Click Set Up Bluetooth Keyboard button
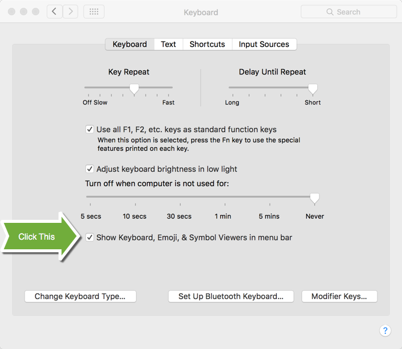Image resolution: width=402 pixels, height=349 pixels. (x=230, y=296)
